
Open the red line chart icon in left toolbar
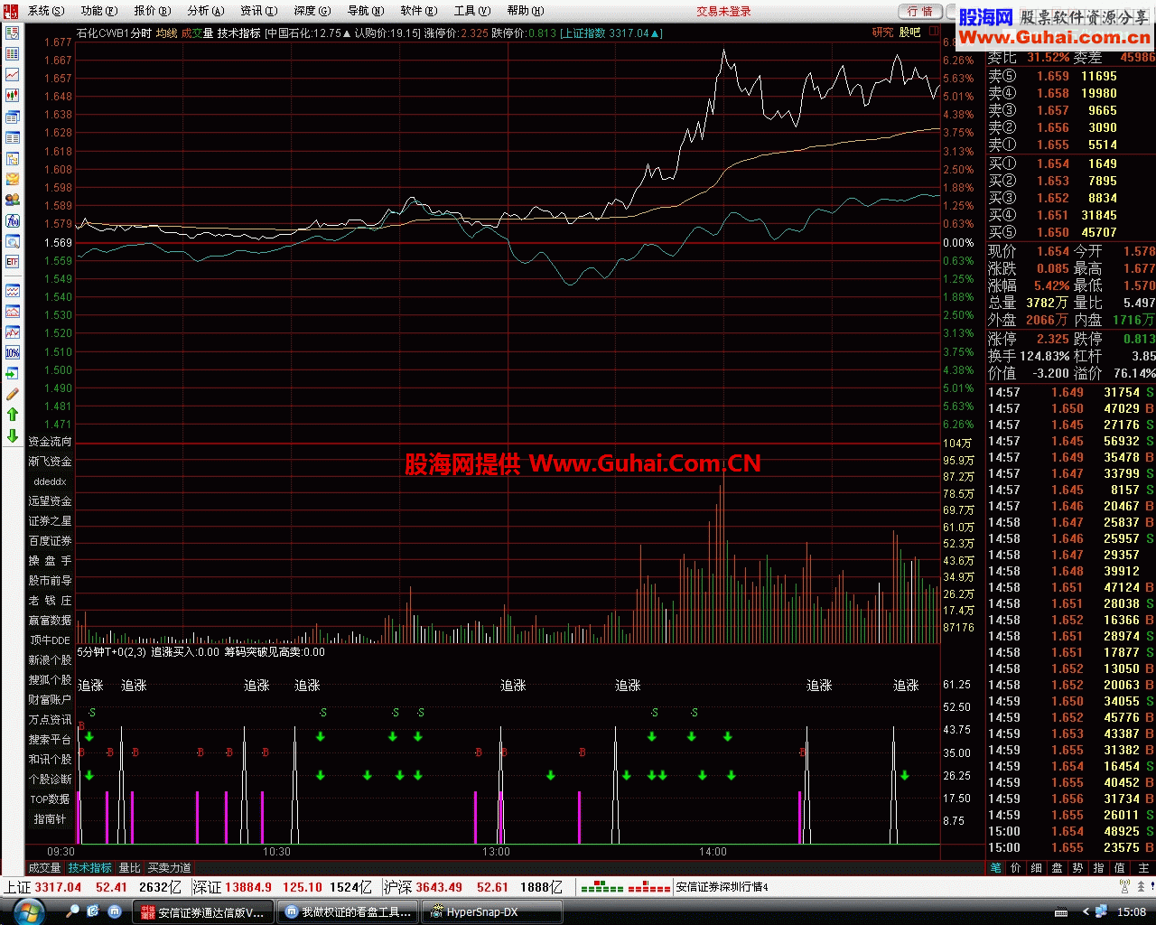tap(13, 74)
